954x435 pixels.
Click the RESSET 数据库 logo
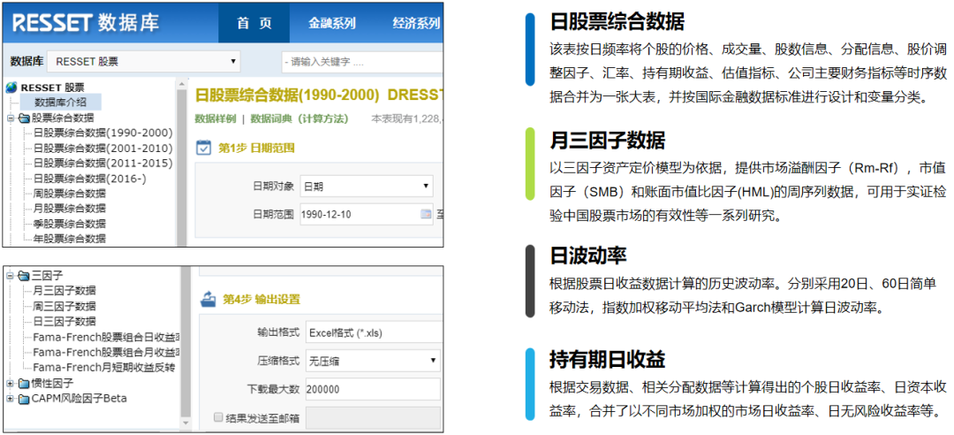[x=86, y=22]
